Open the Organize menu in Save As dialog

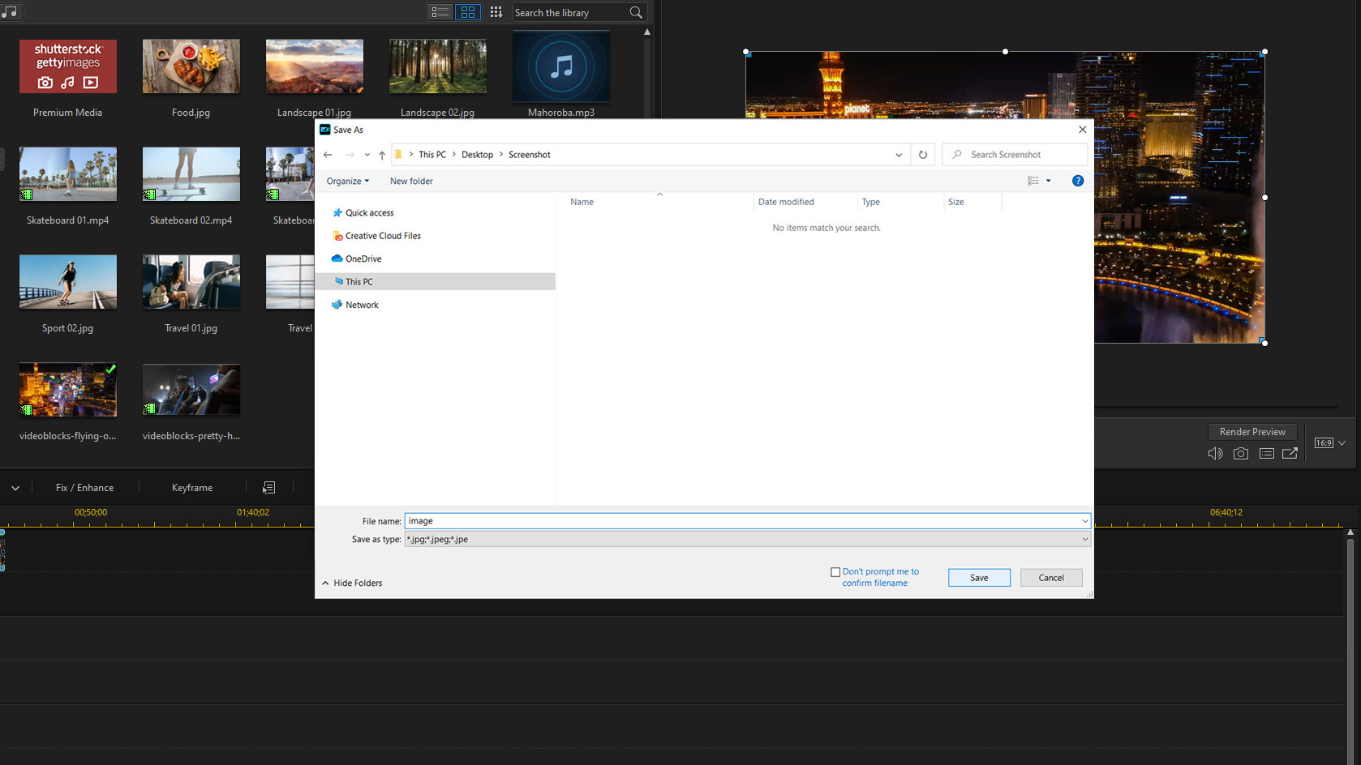point(347,181)
